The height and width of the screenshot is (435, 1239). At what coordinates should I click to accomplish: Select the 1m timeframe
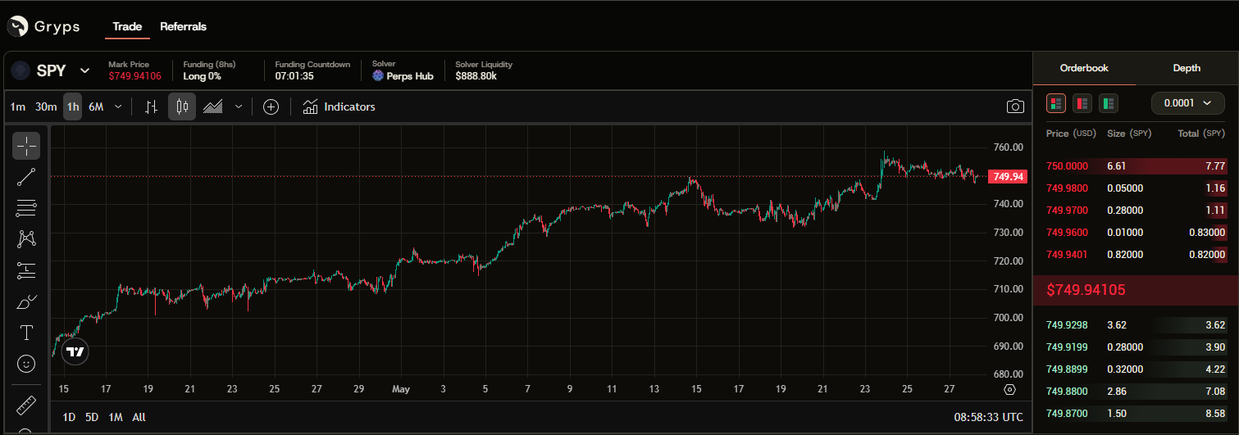click(18, 106)
